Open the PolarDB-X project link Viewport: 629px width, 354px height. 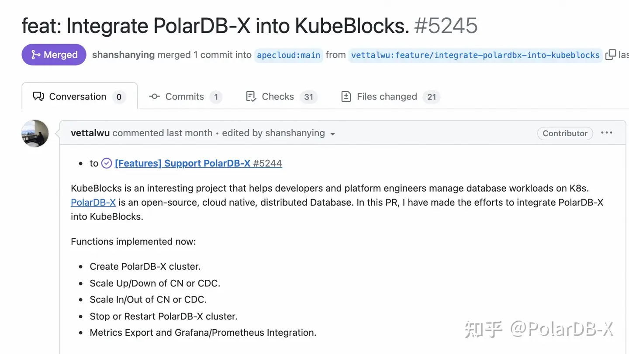coord(93,202)
